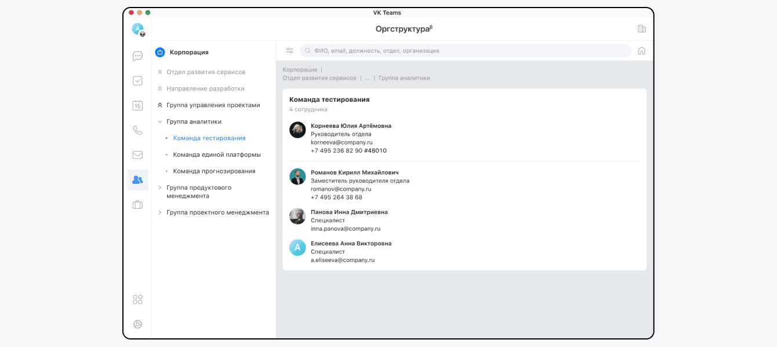Click Романов Кирилл Михайлович's avatar
777x347 pixels.
pyautogui.click(x=297, y=177)
